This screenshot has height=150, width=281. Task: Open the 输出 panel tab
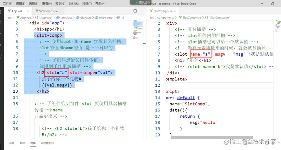coord(22,143)
